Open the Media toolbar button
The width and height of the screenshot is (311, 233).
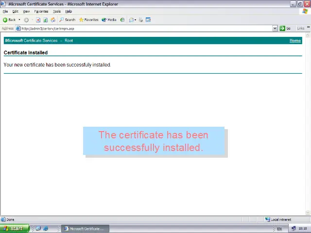(x=109, y=20)
